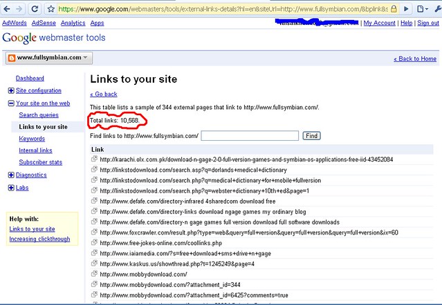Open external link icon for defafe infrared row
This screenshot has height=305, width=442.
[94, 201]
